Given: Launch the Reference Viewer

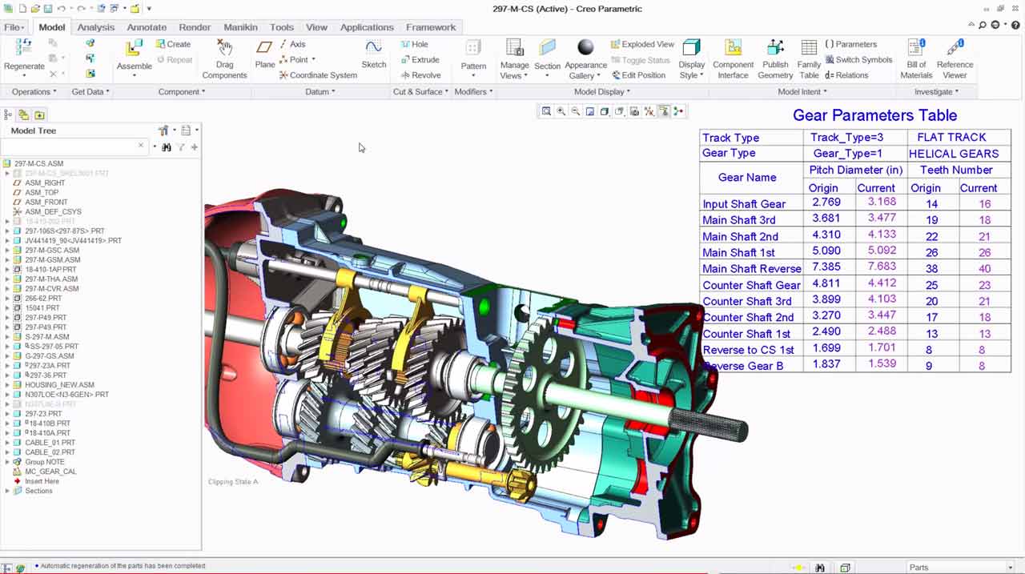Looking at the screenshot, I should click(x=955, y=58).
